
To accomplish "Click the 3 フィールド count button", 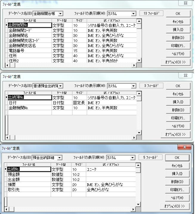I will tap(151, 86).
